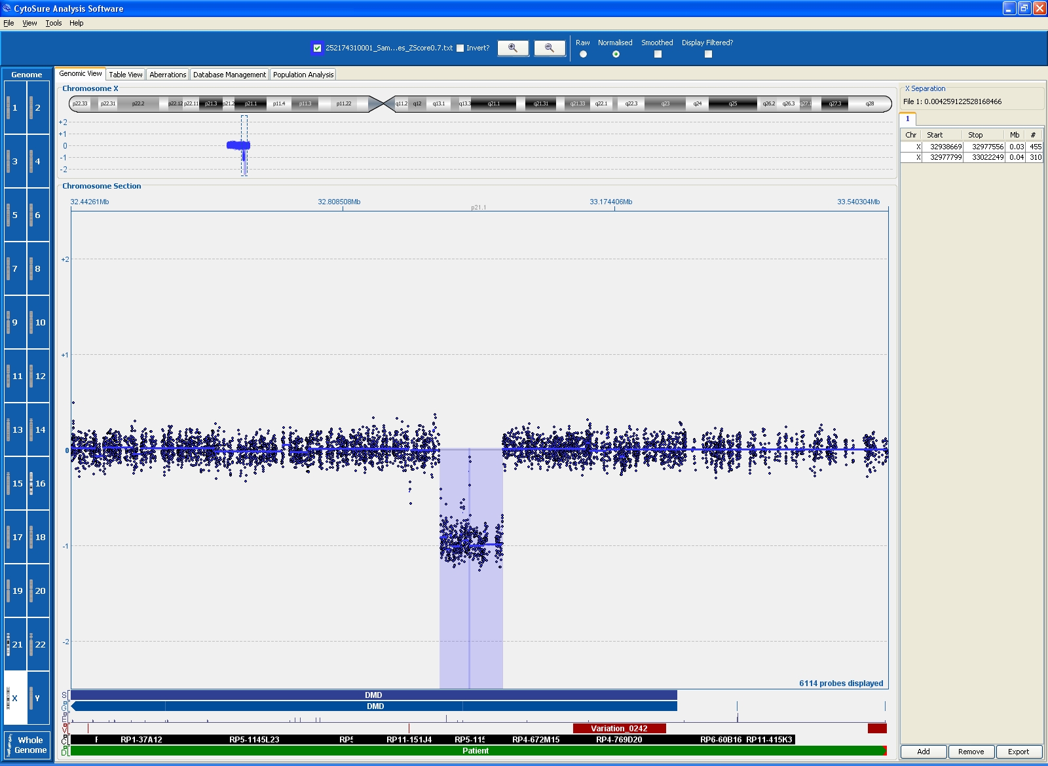Click band p22.2 on chromosome X ideogram

click(138, 103)
